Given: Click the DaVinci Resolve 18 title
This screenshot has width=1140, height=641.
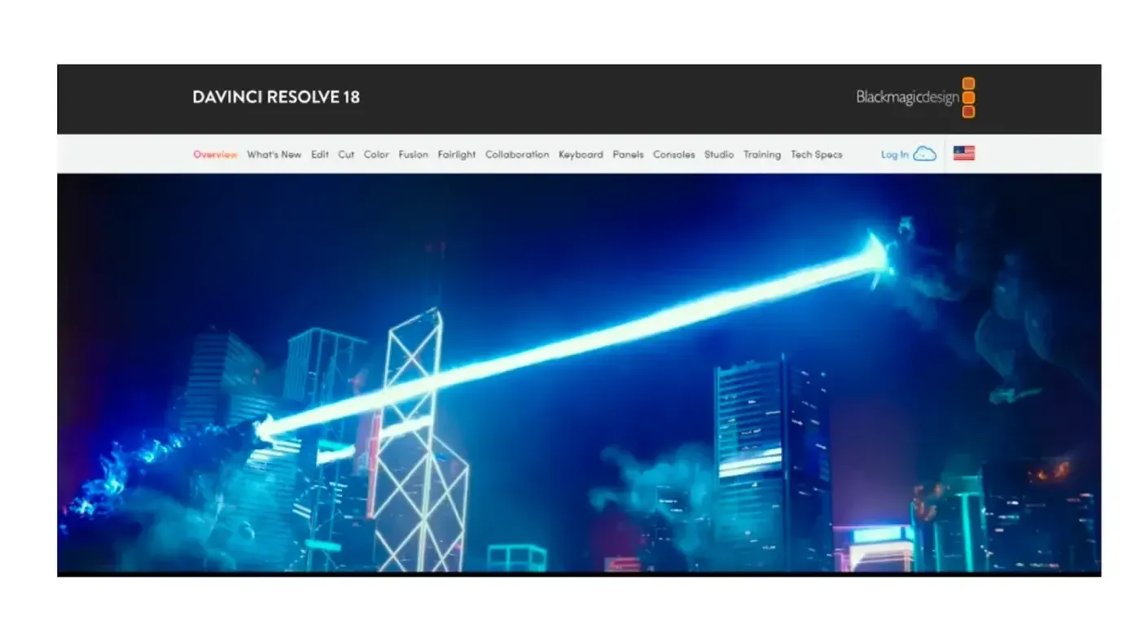Looking at the screenshot, I should click(x=276, y=97).
